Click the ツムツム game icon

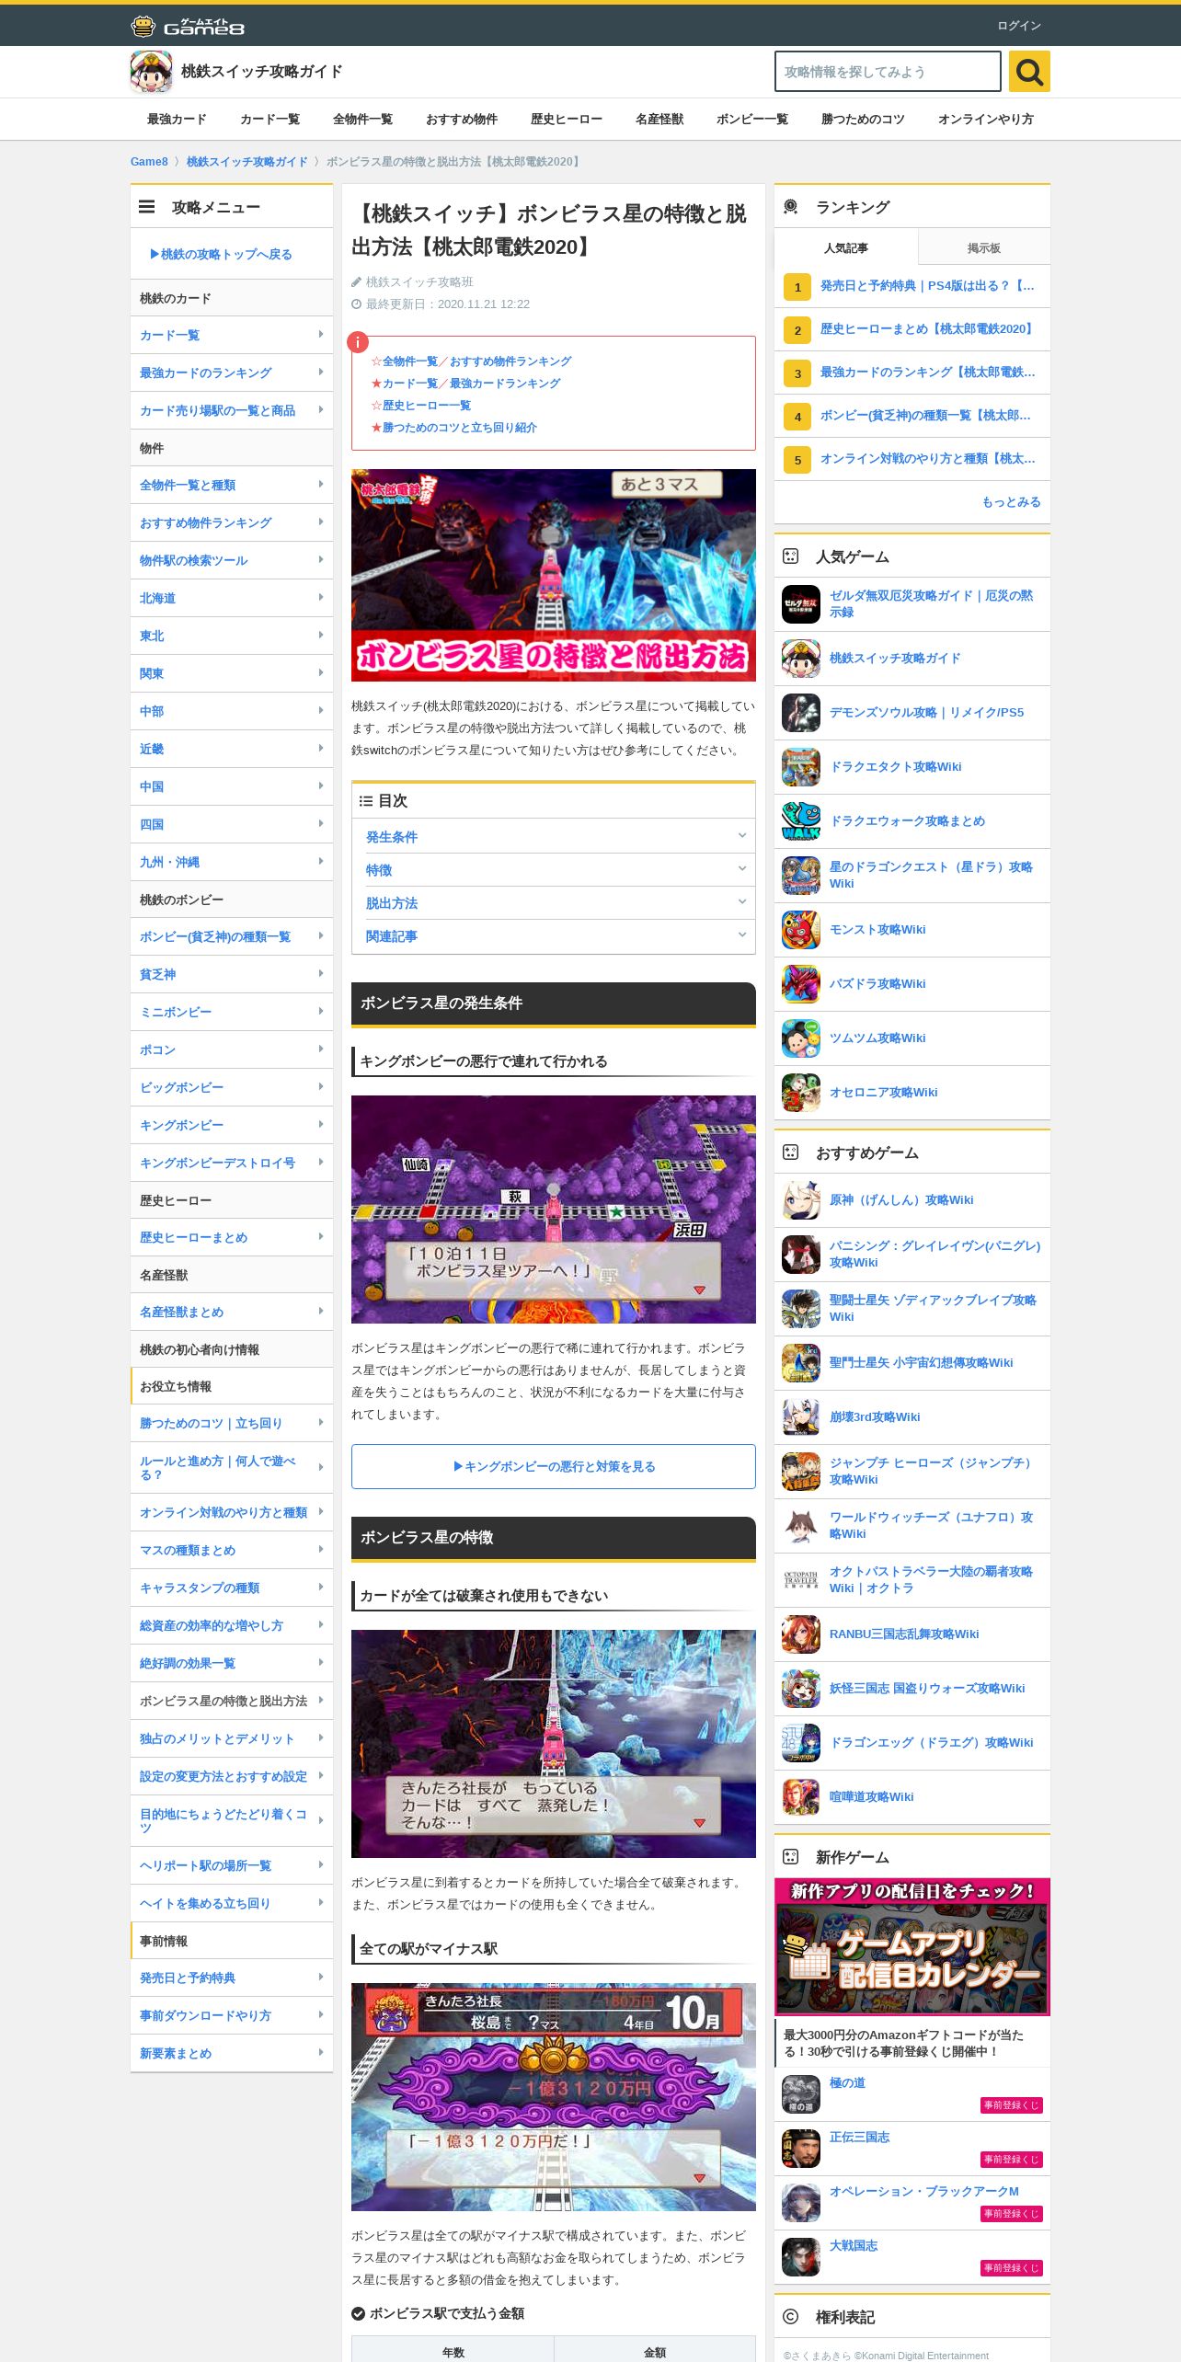(x=801, y=1038)
